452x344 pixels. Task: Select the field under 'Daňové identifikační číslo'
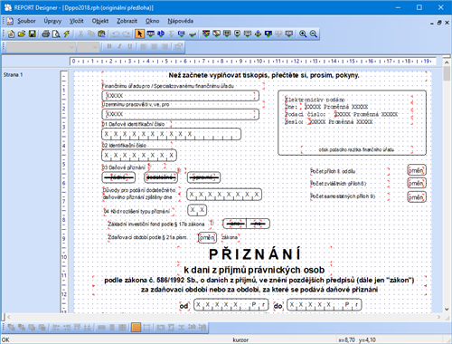(172, 134)
